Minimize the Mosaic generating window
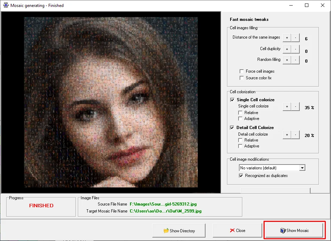 [291, 5]
